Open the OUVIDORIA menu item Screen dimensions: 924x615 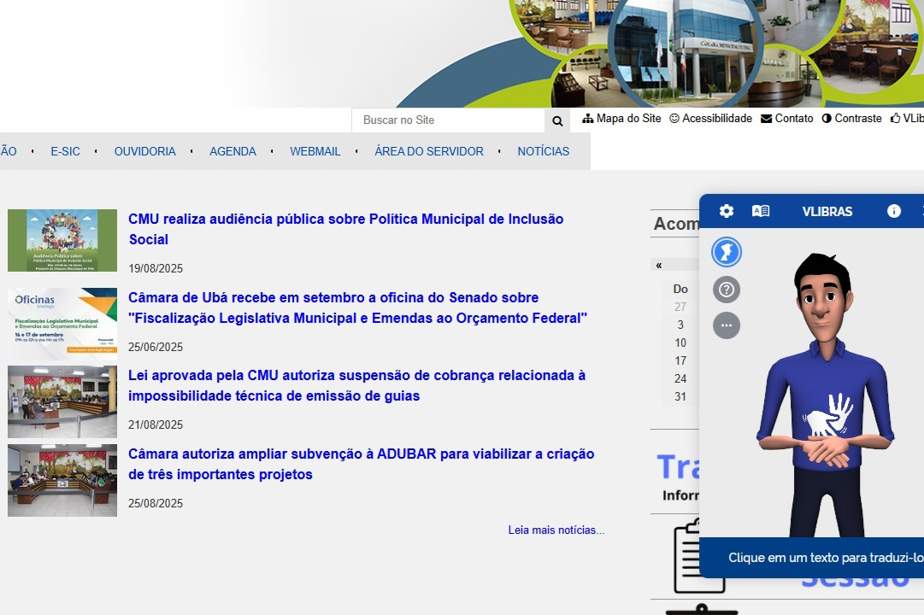tap(145, 151)
